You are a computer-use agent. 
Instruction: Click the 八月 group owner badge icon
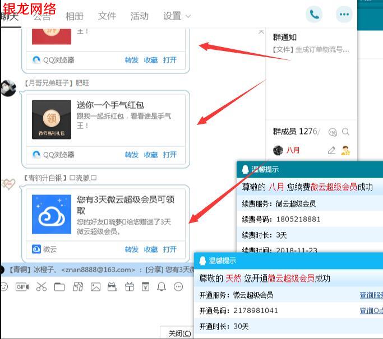pyautogui.click(x=345, y=150)
